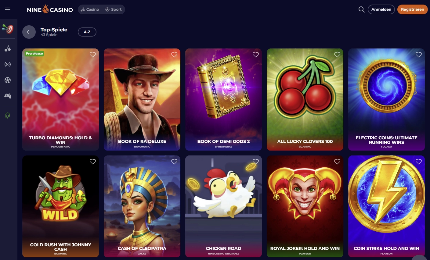
Task: Open the hamburger menu icon
Action: (x=8, y=9)
